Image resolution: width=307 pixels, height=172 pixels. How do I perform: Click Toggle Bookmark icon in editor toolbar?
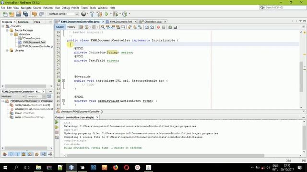(x=140, y=27)
